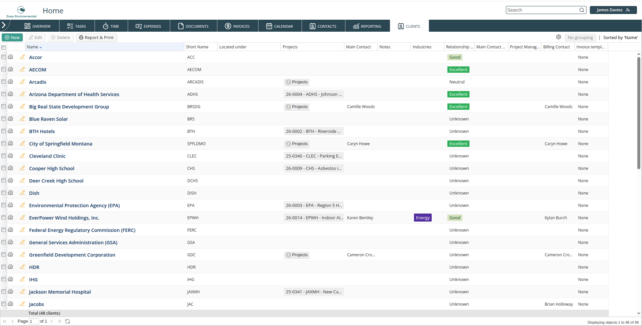The image size is (642, 326).
Task: Create a new client with New button
Action: click(x=12, y=37)
